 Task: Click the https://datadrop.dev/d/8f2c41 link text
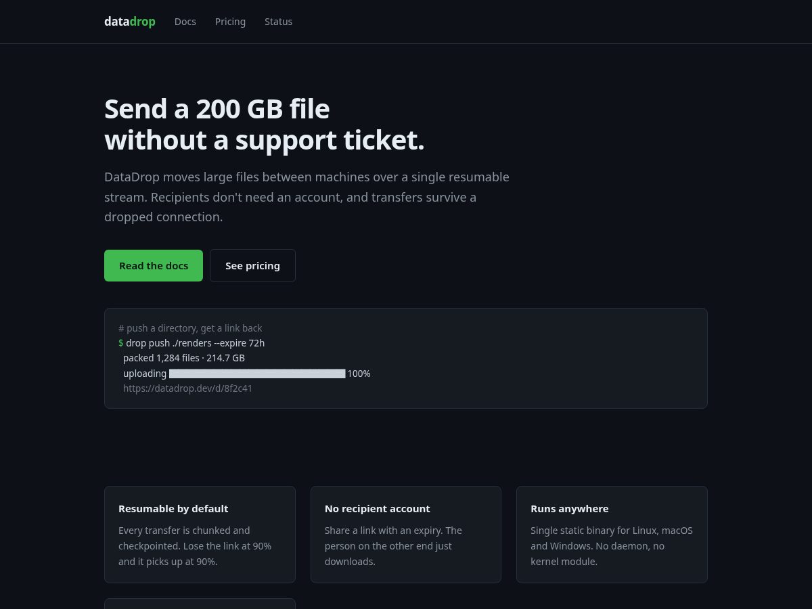[x=187, y=388]
